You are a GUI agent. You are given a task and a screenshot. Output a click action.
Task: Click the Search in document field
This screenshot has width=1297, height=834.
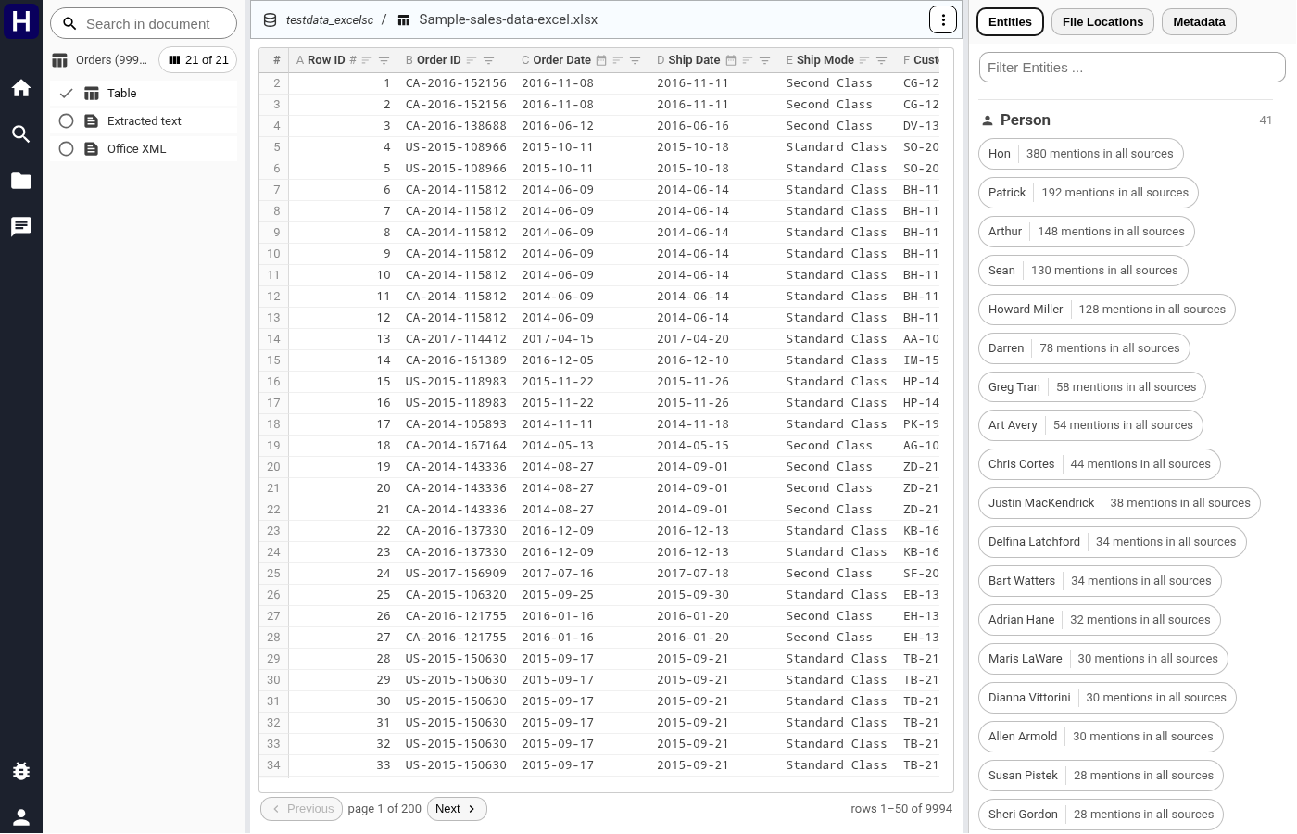144,24
